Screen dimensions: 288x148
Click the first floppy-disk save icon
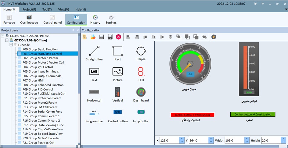tap(102, 37)
